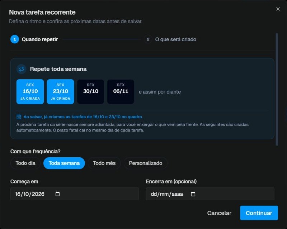Choose the Toda semana frequency
287x229 pixels.
pyautogui.click(x=64, y=163)
